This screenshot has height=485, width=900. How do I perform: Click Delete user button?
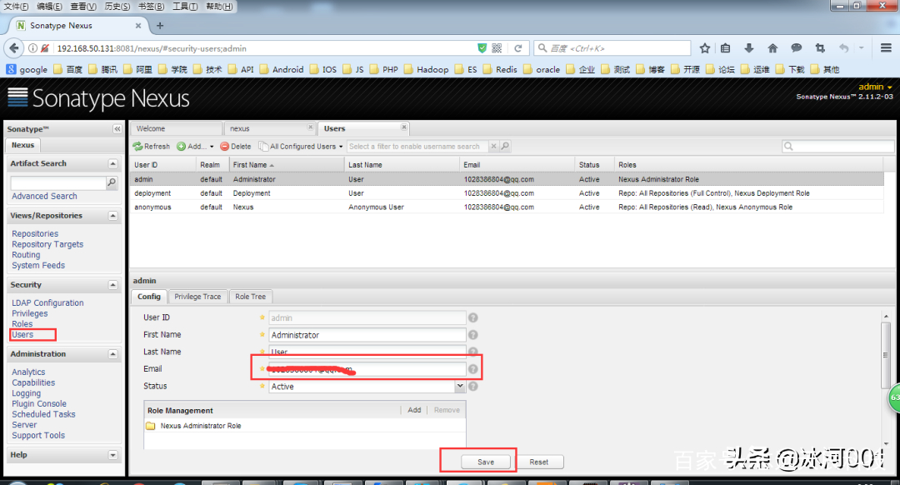click(x=236, y=147)
